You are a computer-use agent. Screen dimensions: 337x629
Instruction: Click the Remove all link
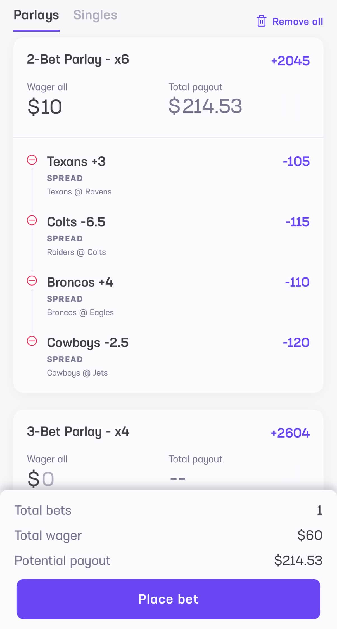[298, 22]
